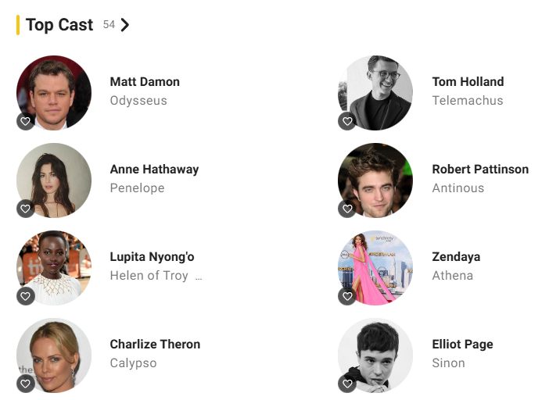
Task: Click heart icon on Robert Pattinson photo
Action: 347,209
